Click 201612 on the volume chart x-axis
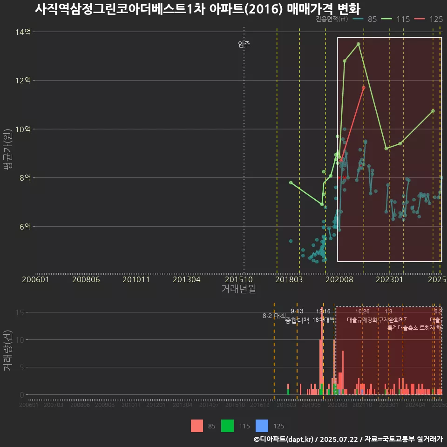This screenshot has width=447, height=447. coord(260,405)
